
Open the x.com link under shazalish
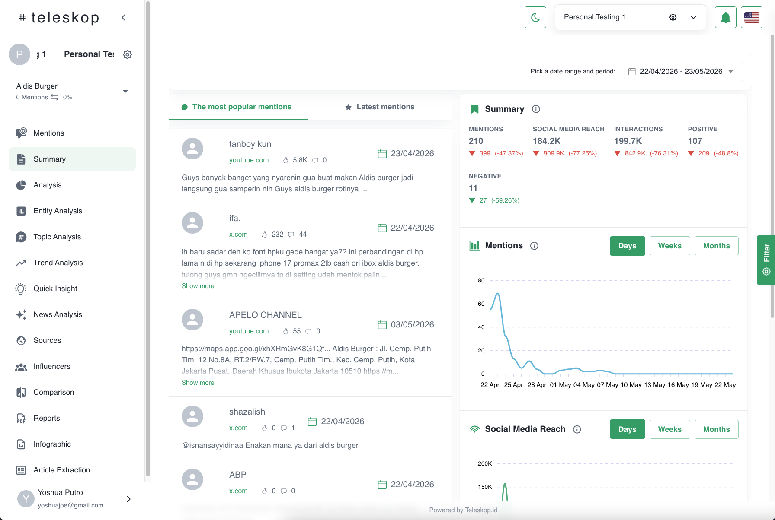238,428
